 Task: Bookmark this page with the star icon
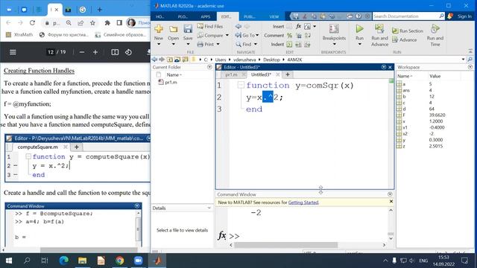coord(92,23)
